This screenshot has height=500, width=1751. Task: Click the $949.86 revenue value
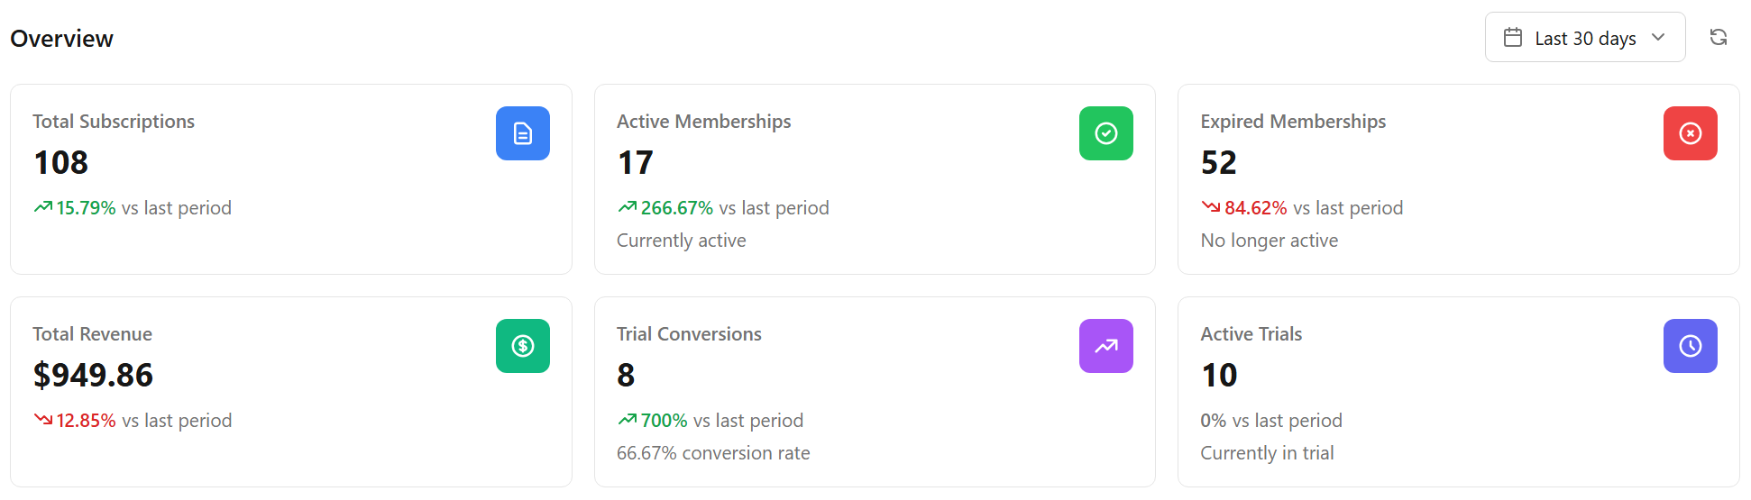[93, 375]
